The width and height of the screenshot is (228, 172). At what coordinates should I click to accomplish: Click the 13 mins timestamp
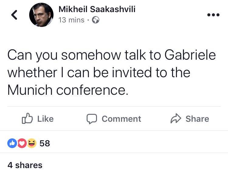point(71,20)
